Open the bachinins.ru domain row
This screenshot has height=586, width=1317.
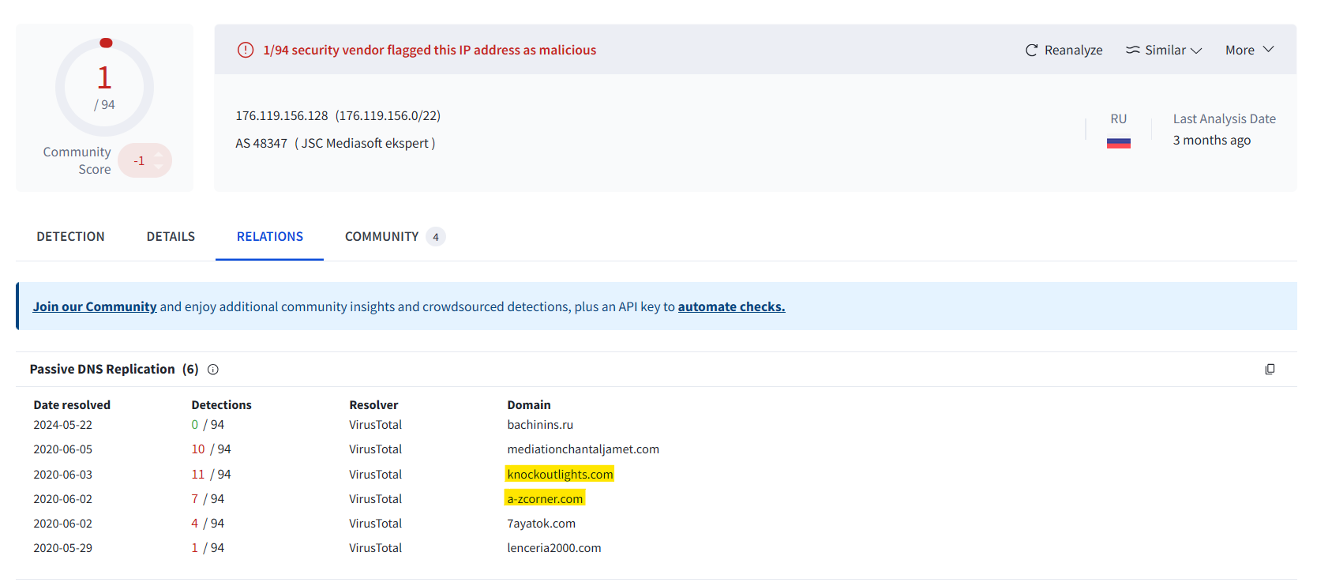[540, 424]
